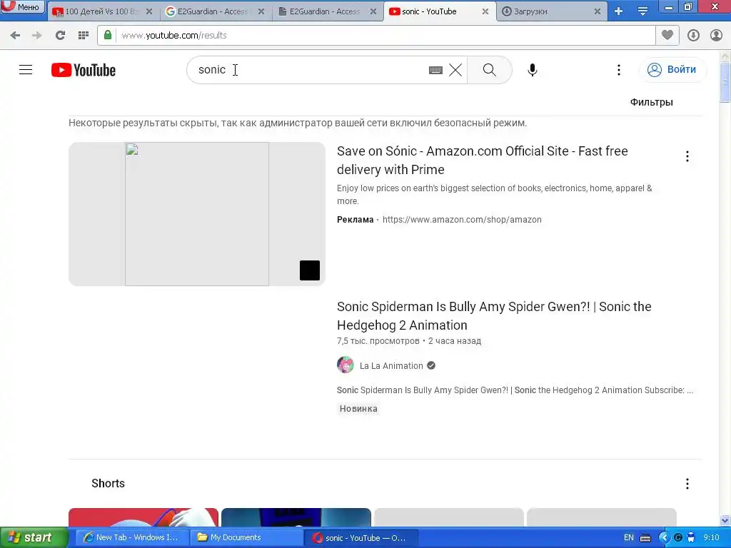Open Speed Dial grid icon
Screen dimensions: 731x548
click(x=84, y=36)
